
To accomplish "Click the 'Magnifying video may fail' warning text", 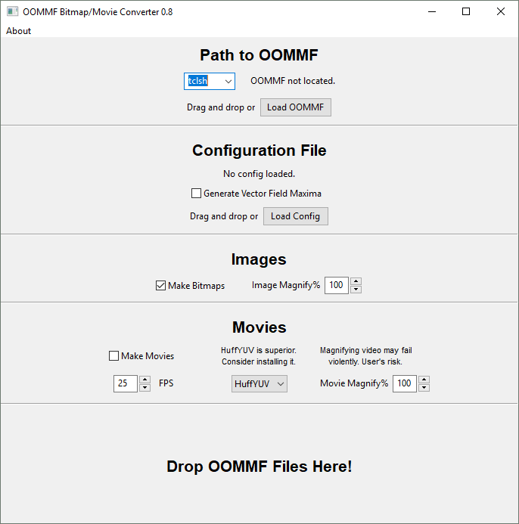I will 366,350.
